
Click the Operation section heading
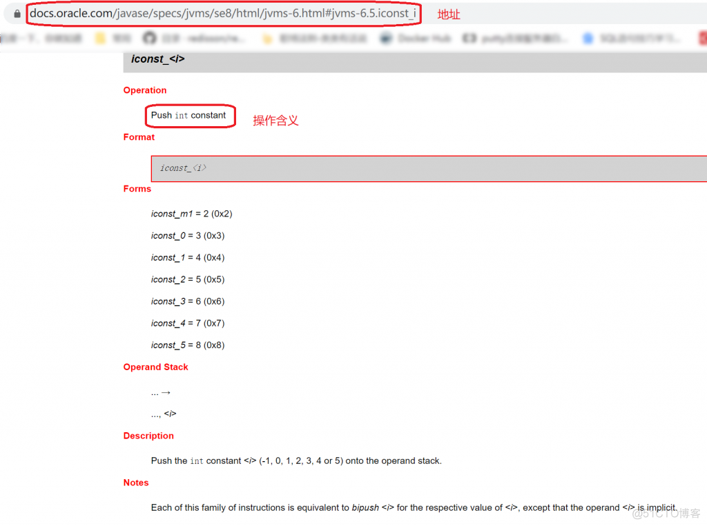coord(145,90)
